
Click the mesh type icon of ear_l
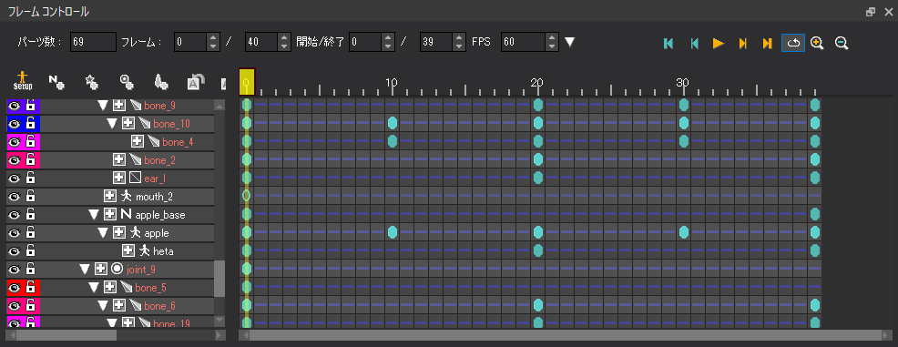coord(136,179)
